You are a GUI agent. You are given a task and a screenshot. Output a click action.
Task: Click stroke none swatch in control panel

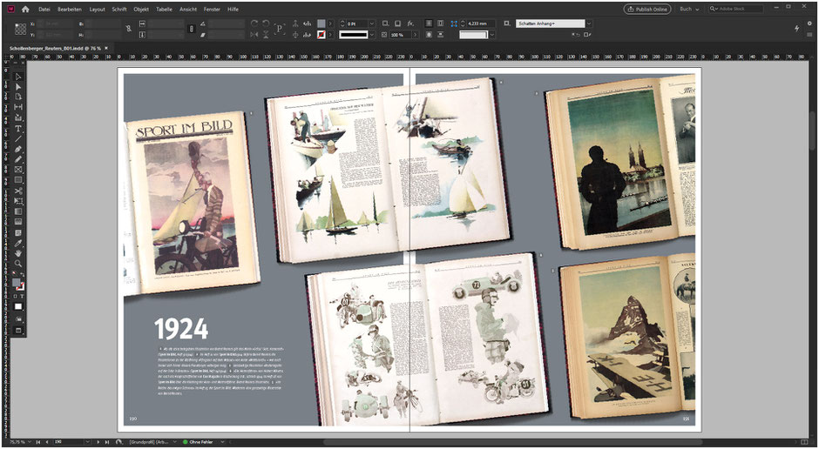322,35
